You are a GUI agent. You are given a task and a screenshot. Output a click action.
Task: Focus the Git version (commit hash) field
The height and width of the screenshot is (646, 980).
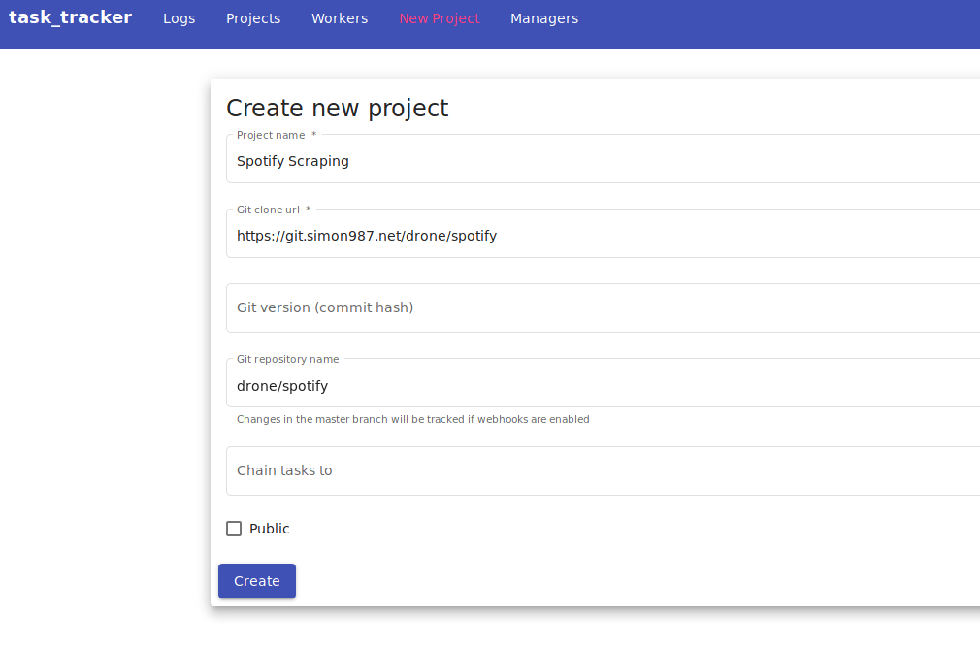click(604, 308)
